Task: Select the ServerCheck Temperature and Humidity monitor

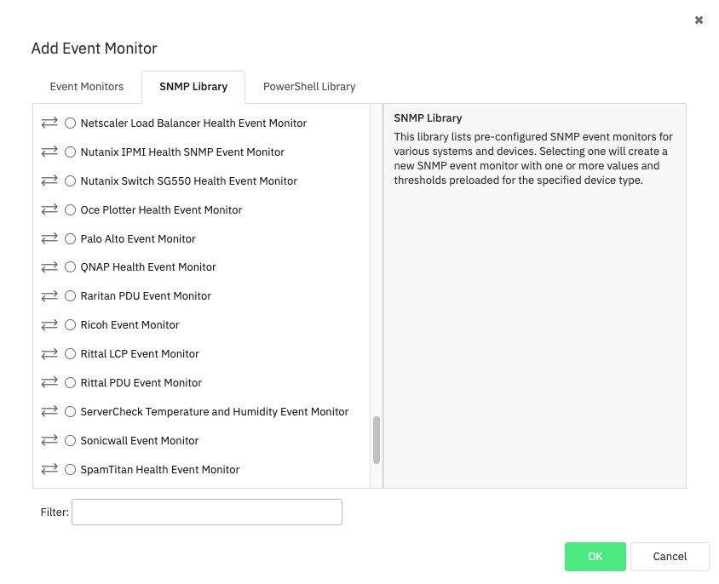Action: tap(70, 411)
